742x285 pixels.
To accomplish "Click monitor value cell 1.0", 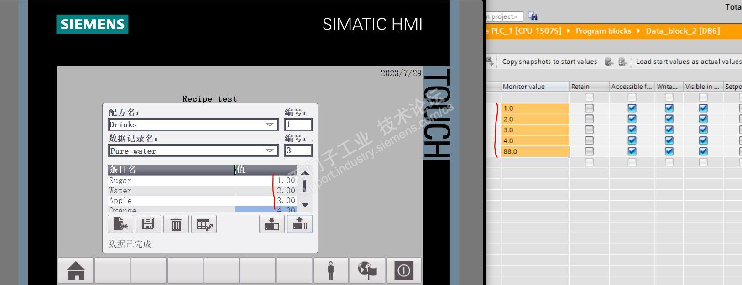I will click(x=535, y=108).
